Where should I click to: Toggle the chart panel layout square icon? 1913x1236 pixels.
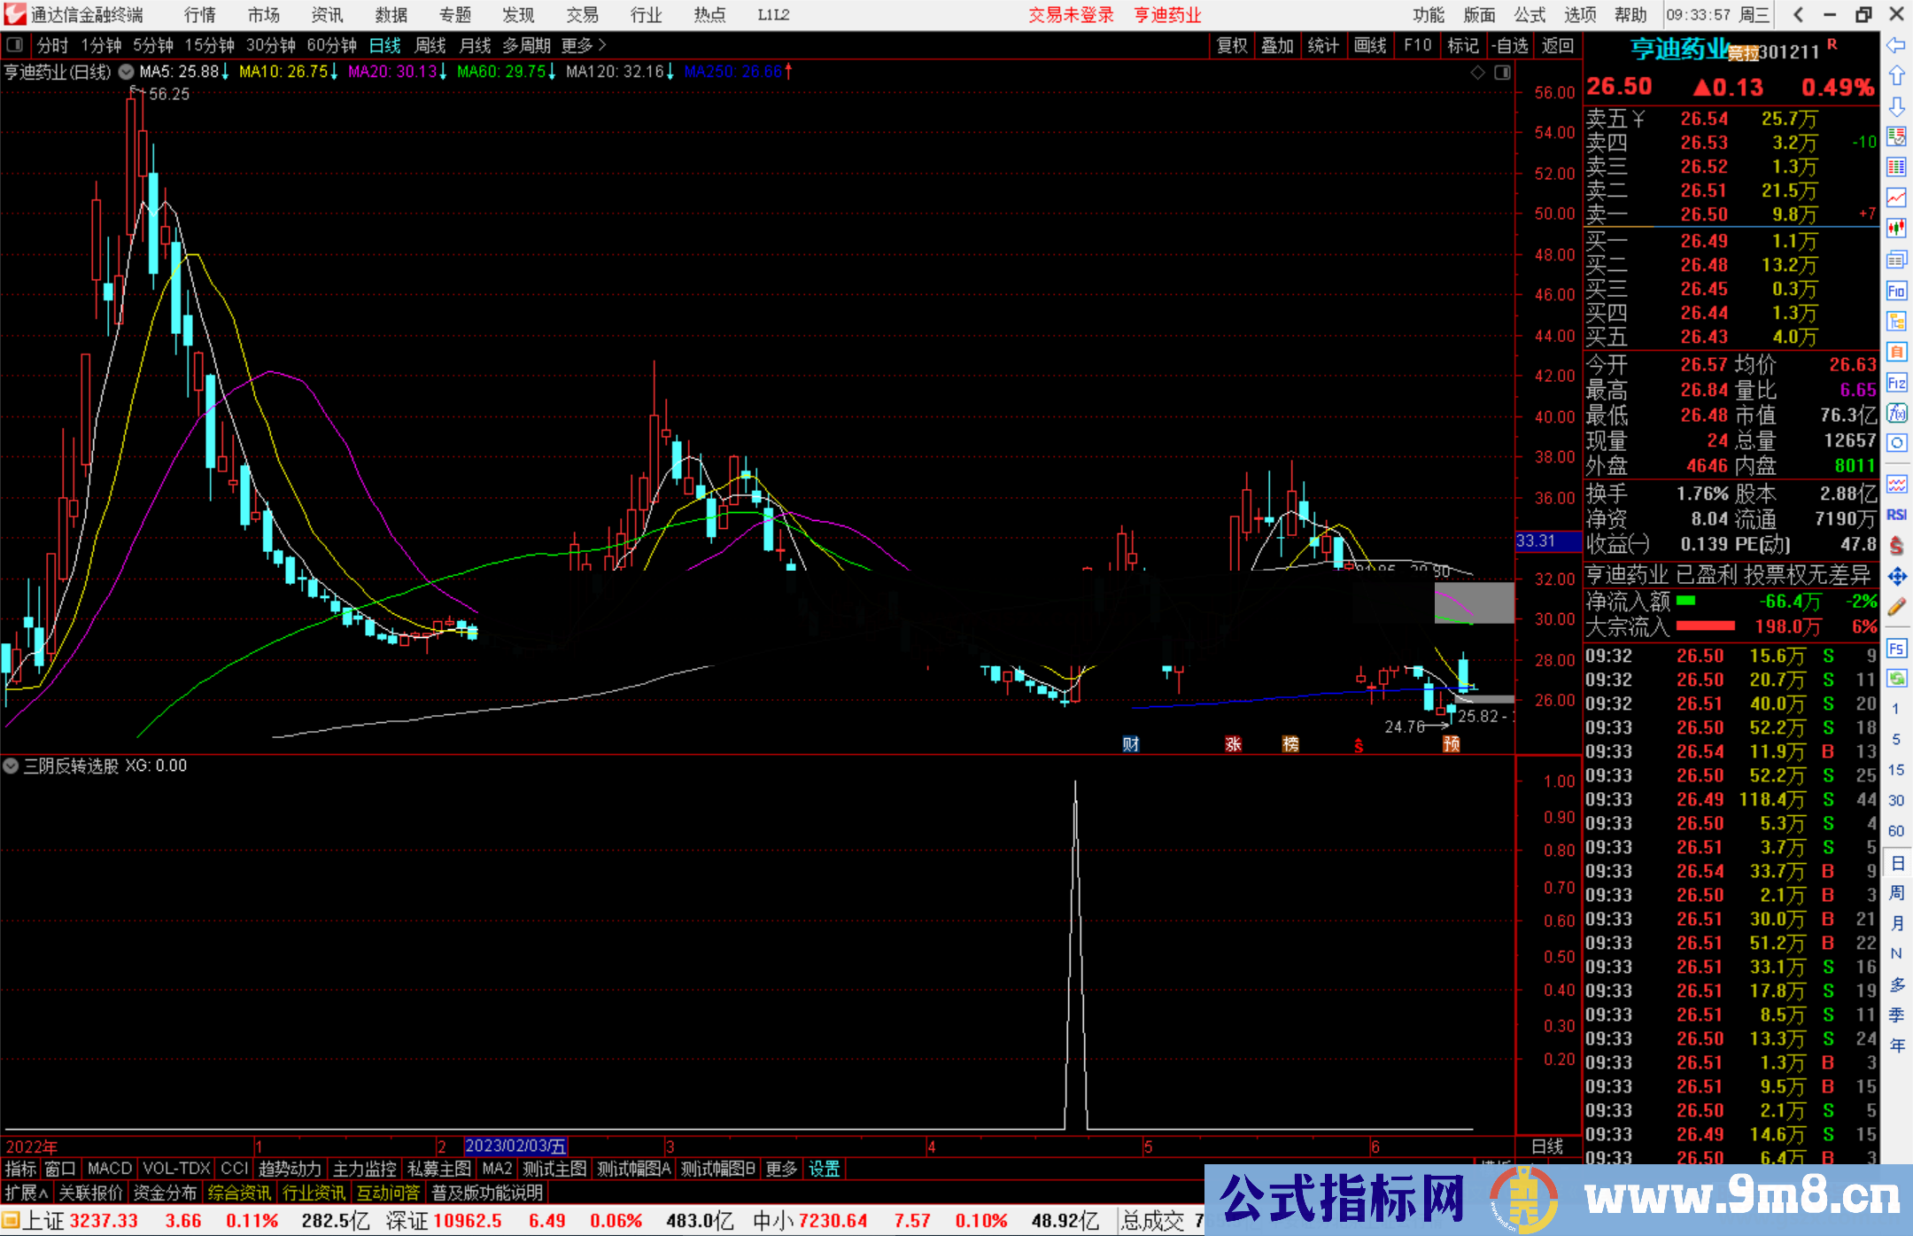pyautogui.click(x=1502, y=73)
